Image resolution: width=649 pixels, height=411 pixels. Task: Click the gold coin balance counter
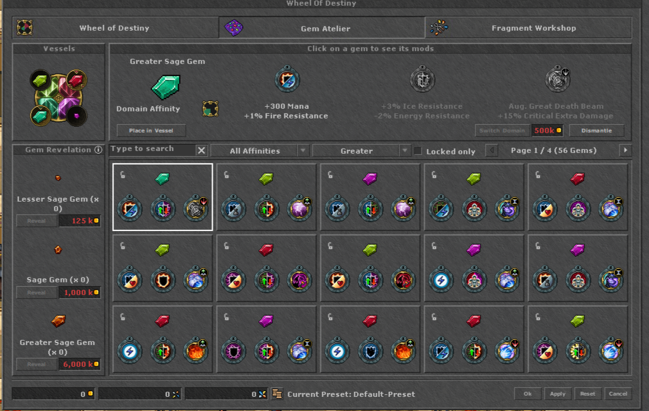pos(53,394)
